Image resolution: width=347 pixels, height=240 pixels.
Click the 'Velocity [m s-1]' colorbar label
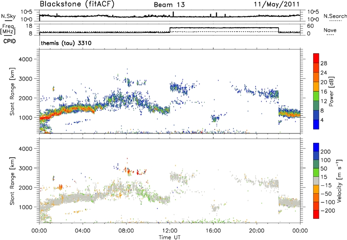tap(339, 181)
